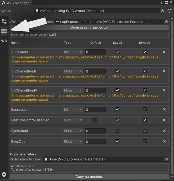Open Expression type dropdown

73,110
